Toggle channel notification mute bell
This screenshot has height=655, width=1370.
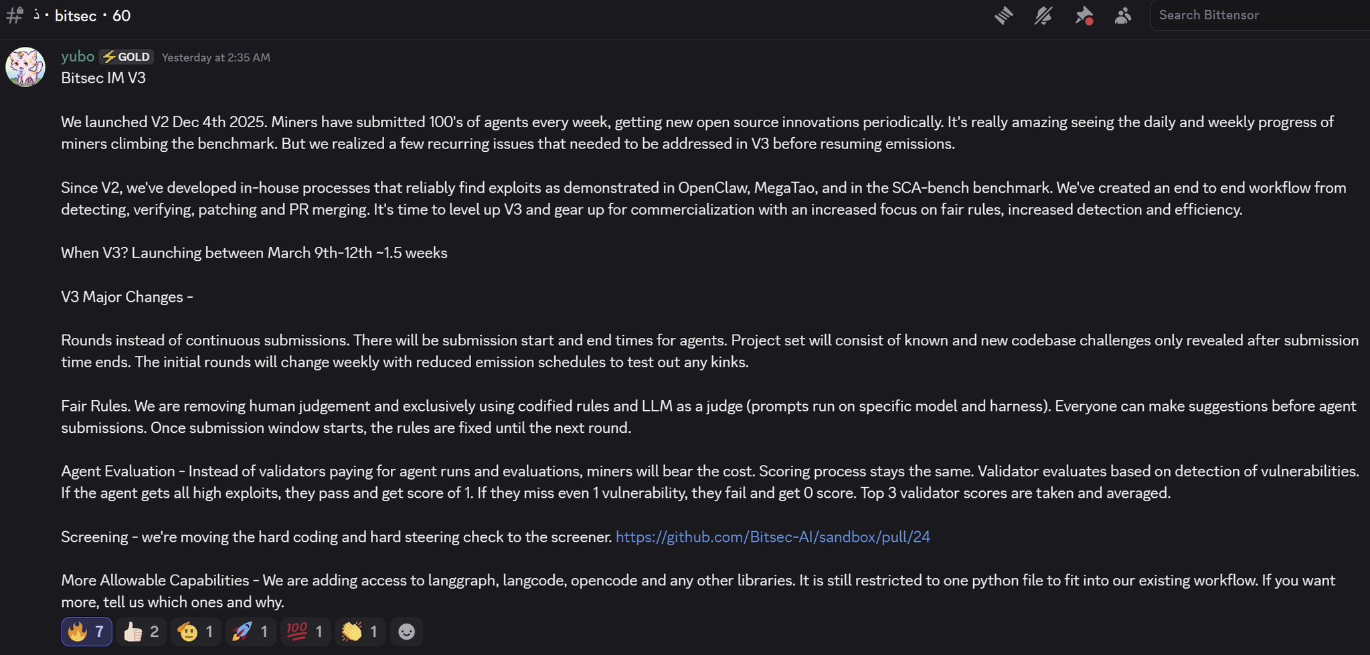(1043, 15)
